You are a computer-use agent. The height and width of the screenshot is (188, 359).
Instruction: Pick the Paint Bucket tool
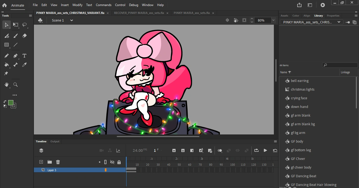(7, 65)
